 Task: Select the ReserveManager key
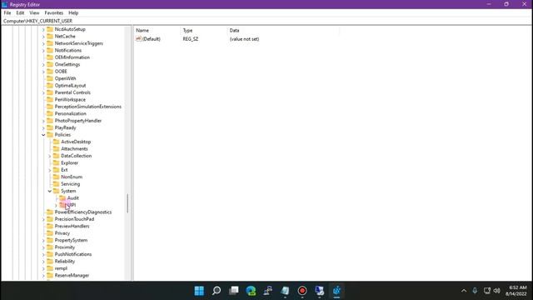coord(72,275)
